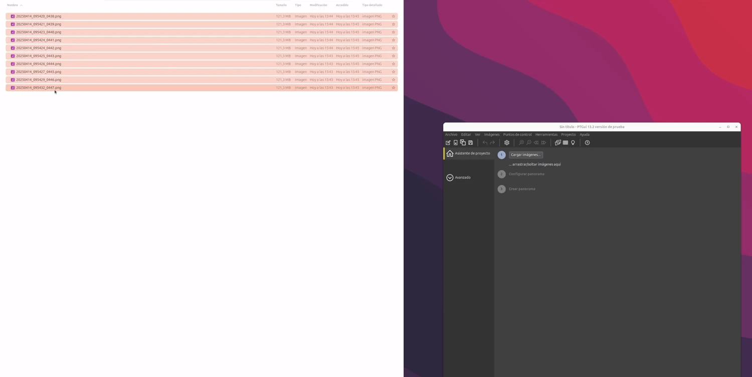The width and height of the screenshot is (752, 377).
Task: Click the overlapping images icon in toolbar
Action: tap(557, 143)
